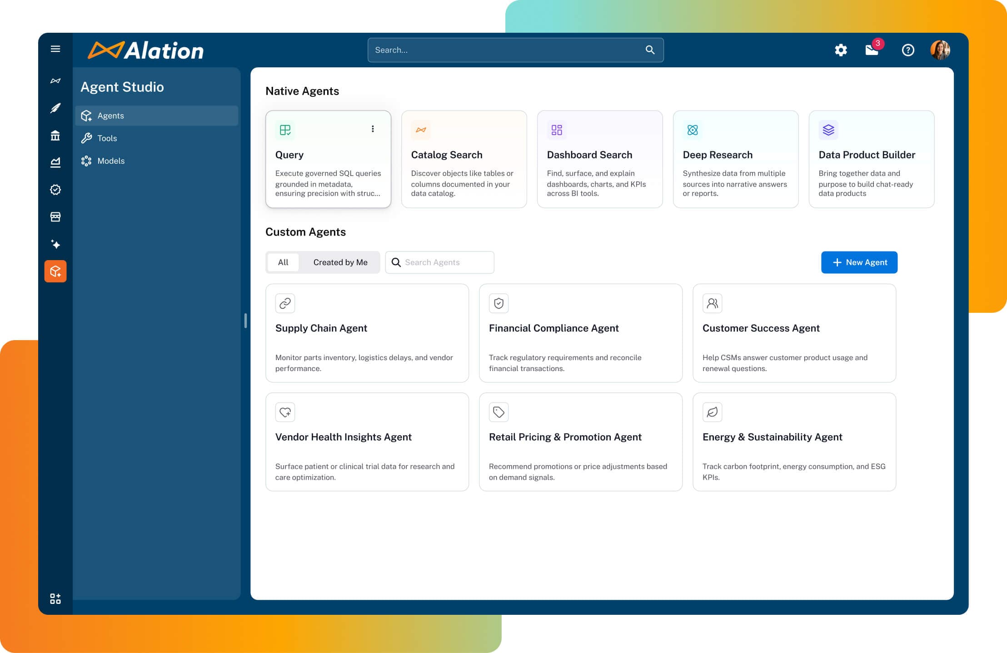Select the All agents filter
Image resolution: width=1007 pixels, height=653 pixels.
click(x=283, y=262)
